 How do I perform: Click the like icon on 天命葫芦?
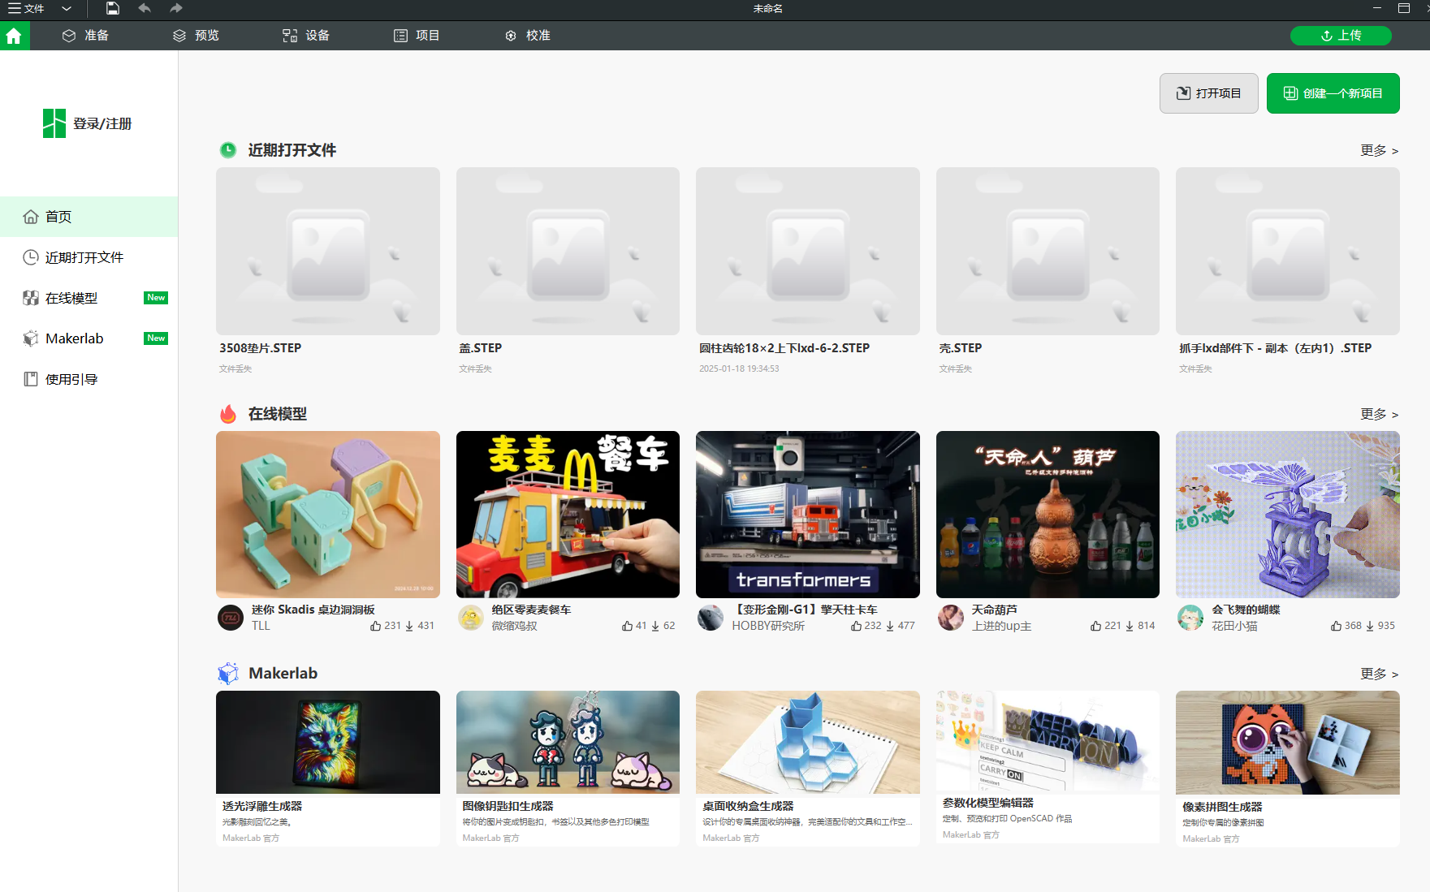pos(1096,626)
